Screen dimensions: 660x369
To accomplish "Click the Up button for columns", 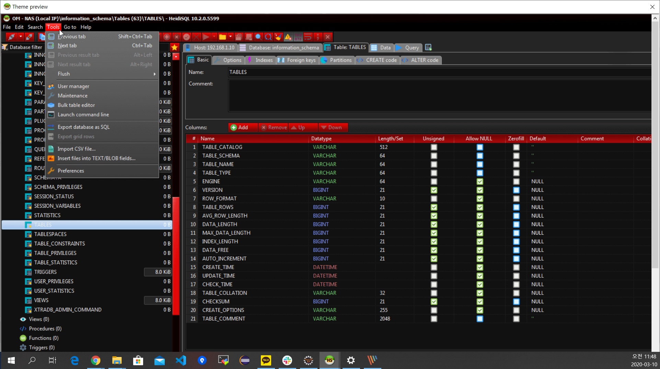I will pos(303,127).
